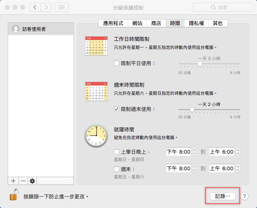257x208 pixels.
Task: Select the 時間 tab
Action: pos(175,23)
